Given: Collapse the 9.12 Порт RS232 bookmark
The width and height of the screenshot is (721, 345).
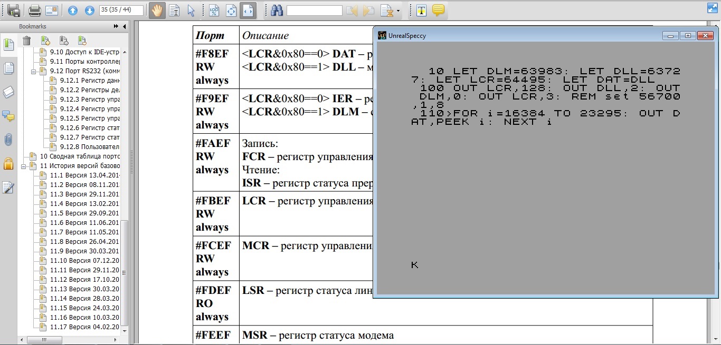Looking at the screenshot, I should (33, 71).
